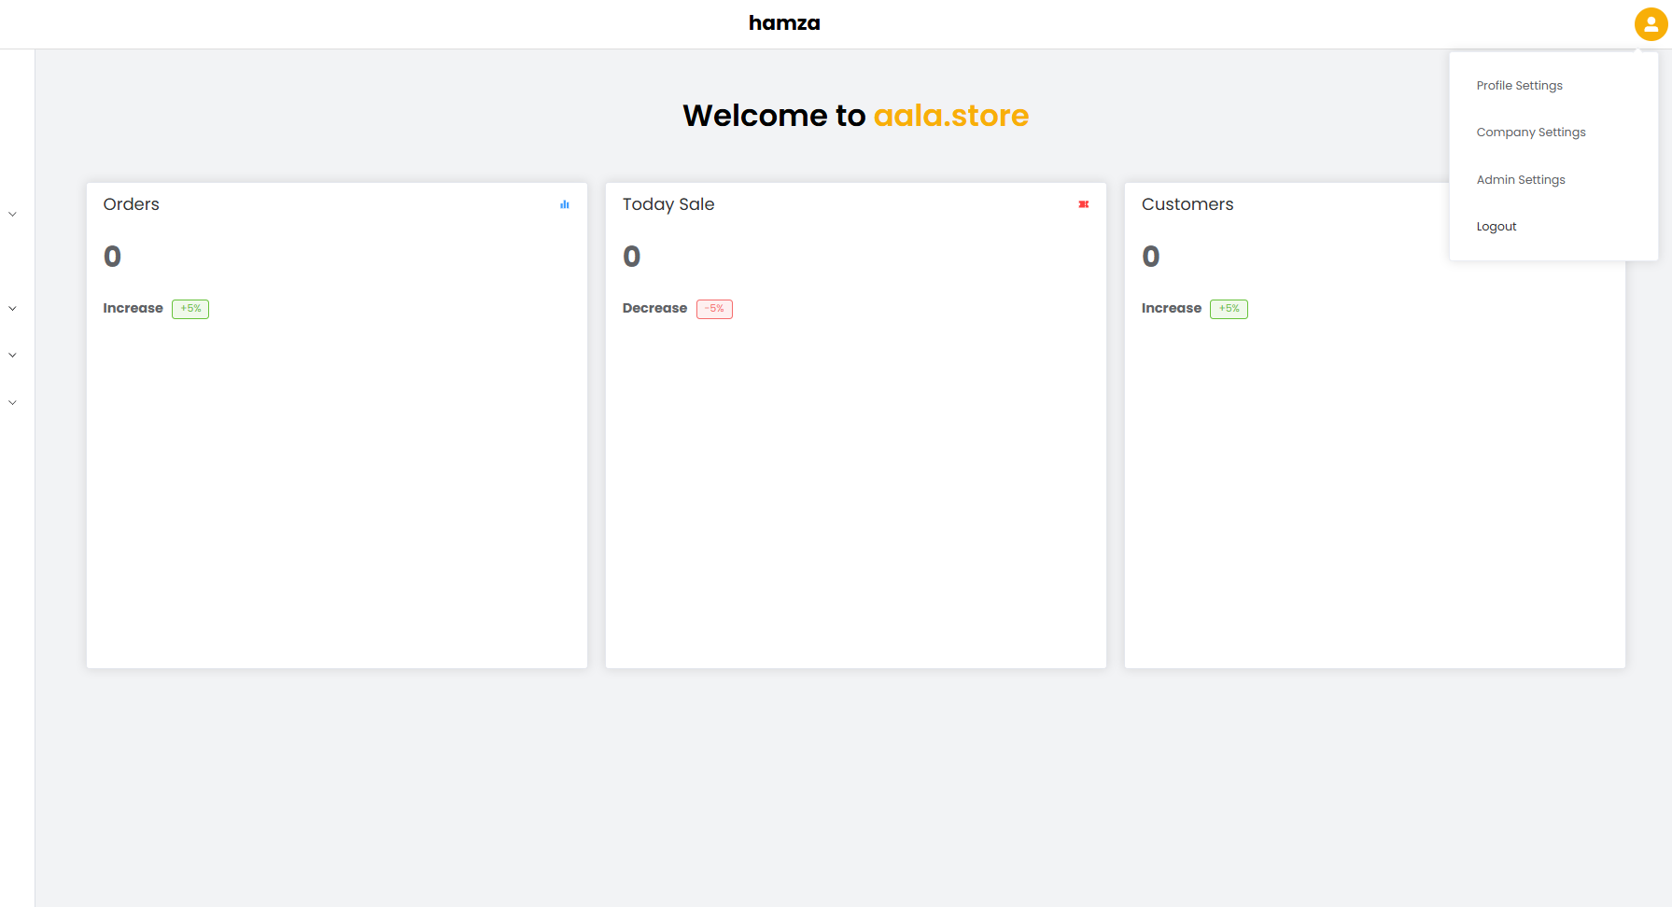Click Logout in the account menu

tap(1496, 226)
